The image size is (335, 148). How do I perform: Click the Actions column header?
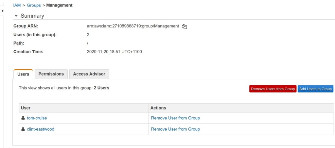(158, 108)
